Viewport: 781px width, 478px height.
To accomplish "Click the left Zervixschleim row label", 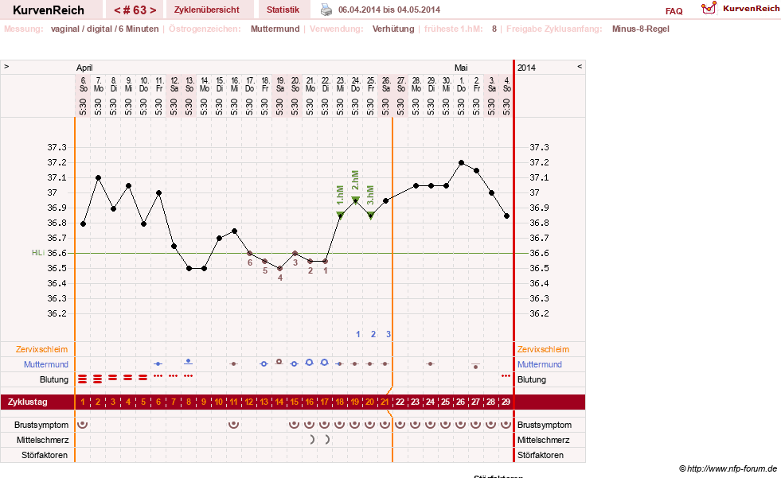I will [42, 350].
